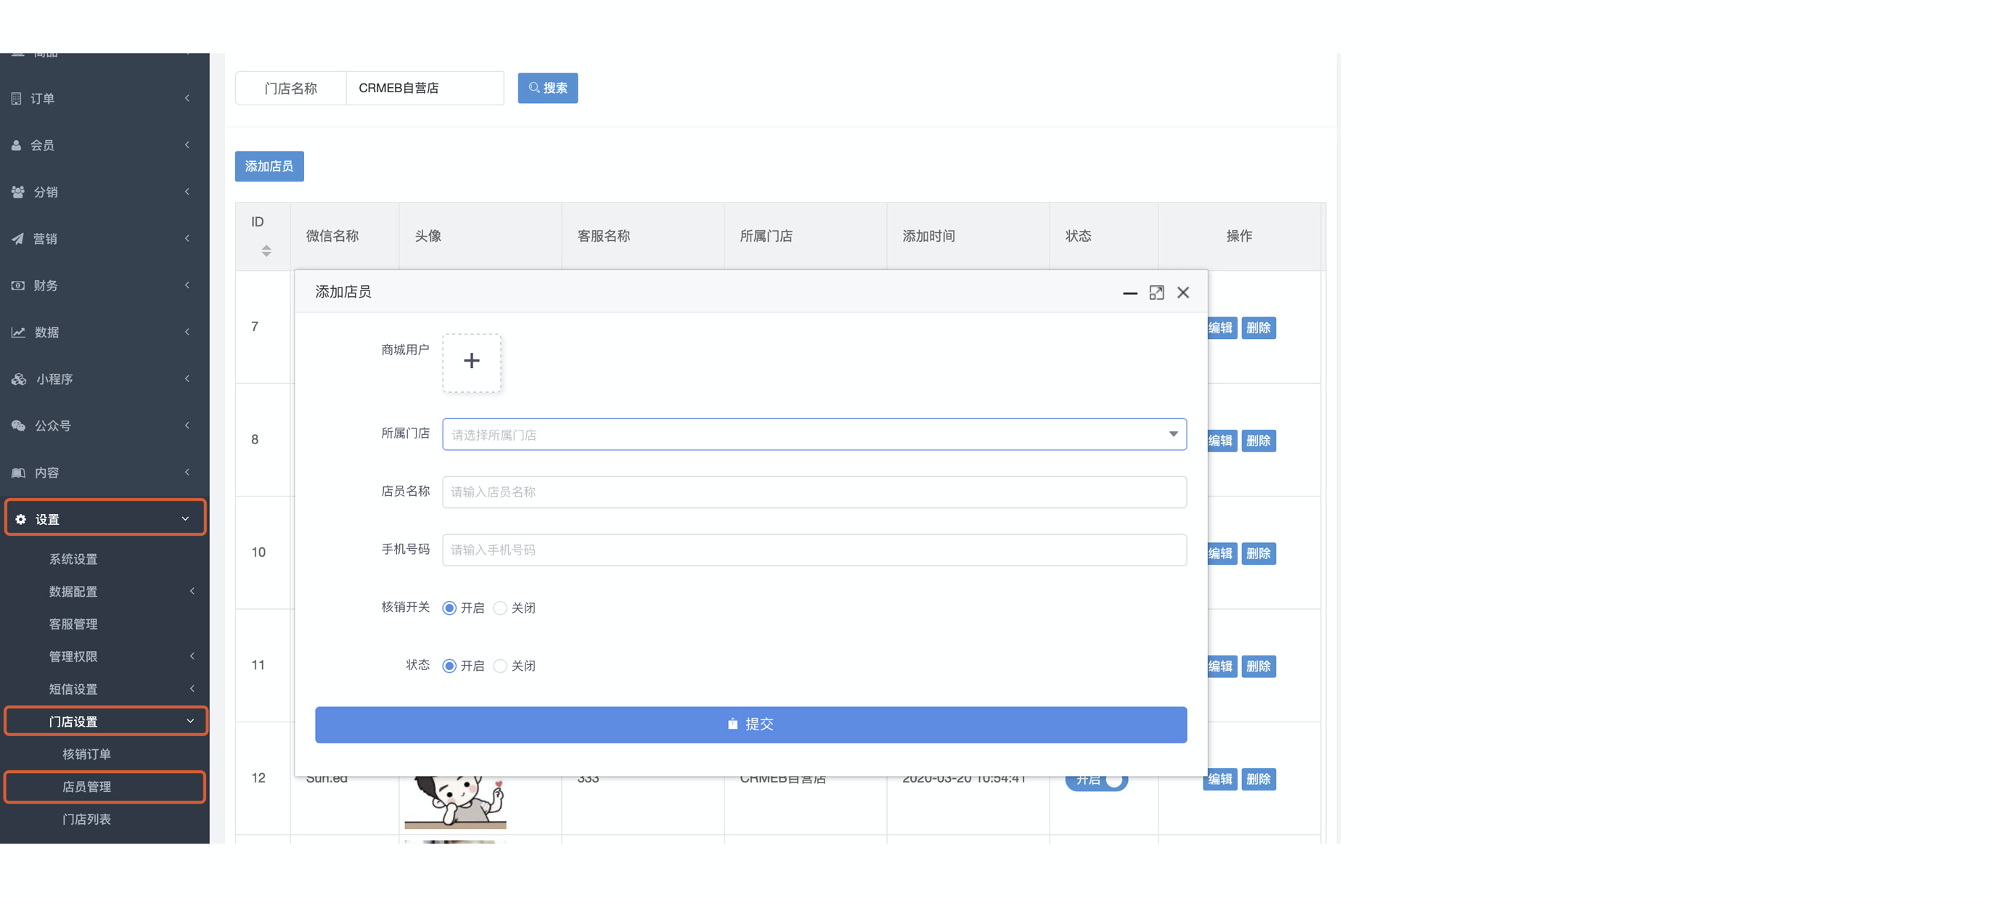Viewport: 1991px width, 898px height.
Task: Open 门店列表 in the sidebar
Action: [86, 818]
